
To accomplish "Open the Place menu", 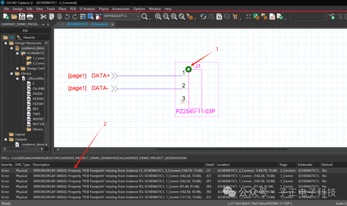I will 62,9.
